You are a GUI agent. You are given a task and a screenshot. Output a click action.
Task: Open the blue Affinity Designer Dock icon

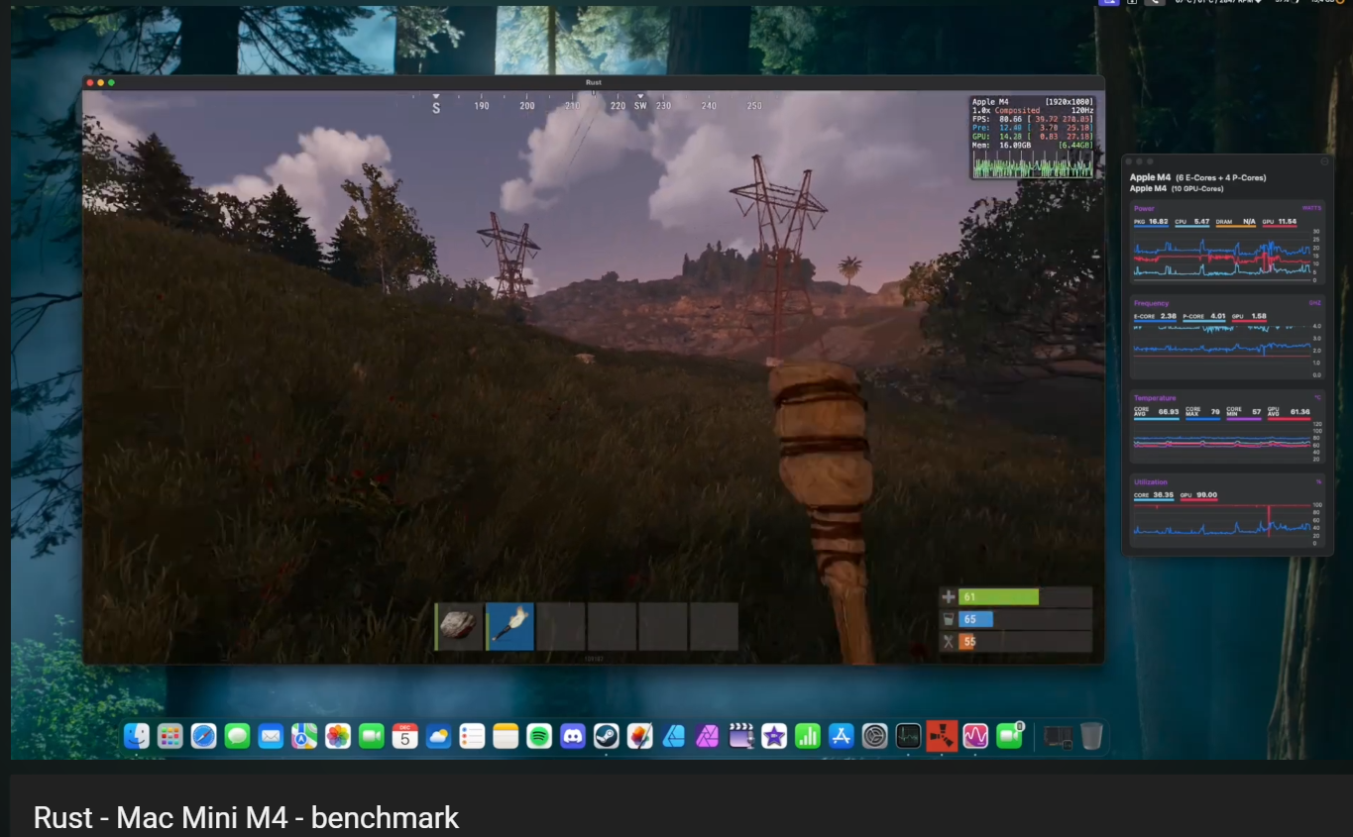674,736
